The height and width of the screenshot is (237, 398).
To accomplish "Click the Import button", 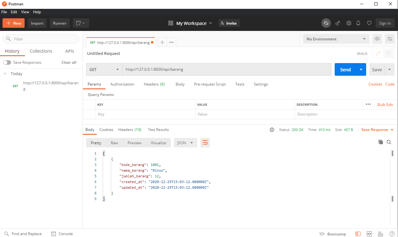I will 37,23.
